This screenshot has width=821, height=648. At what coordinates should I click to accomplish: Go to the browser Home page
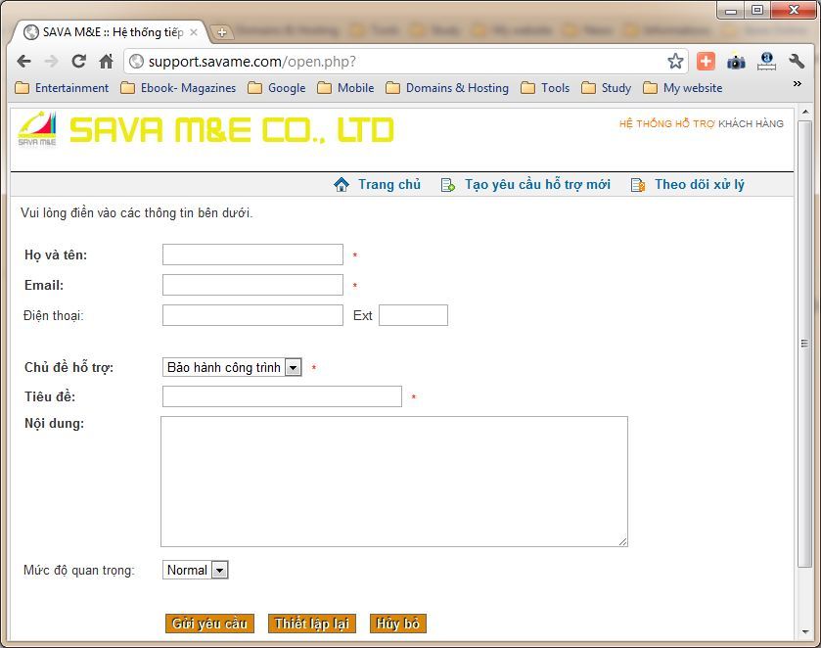pos(107,62)
